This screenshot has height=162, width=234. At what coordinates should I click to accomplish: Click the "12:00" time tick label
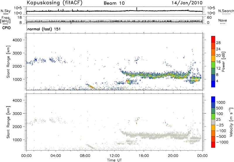[x=114, y=156]
